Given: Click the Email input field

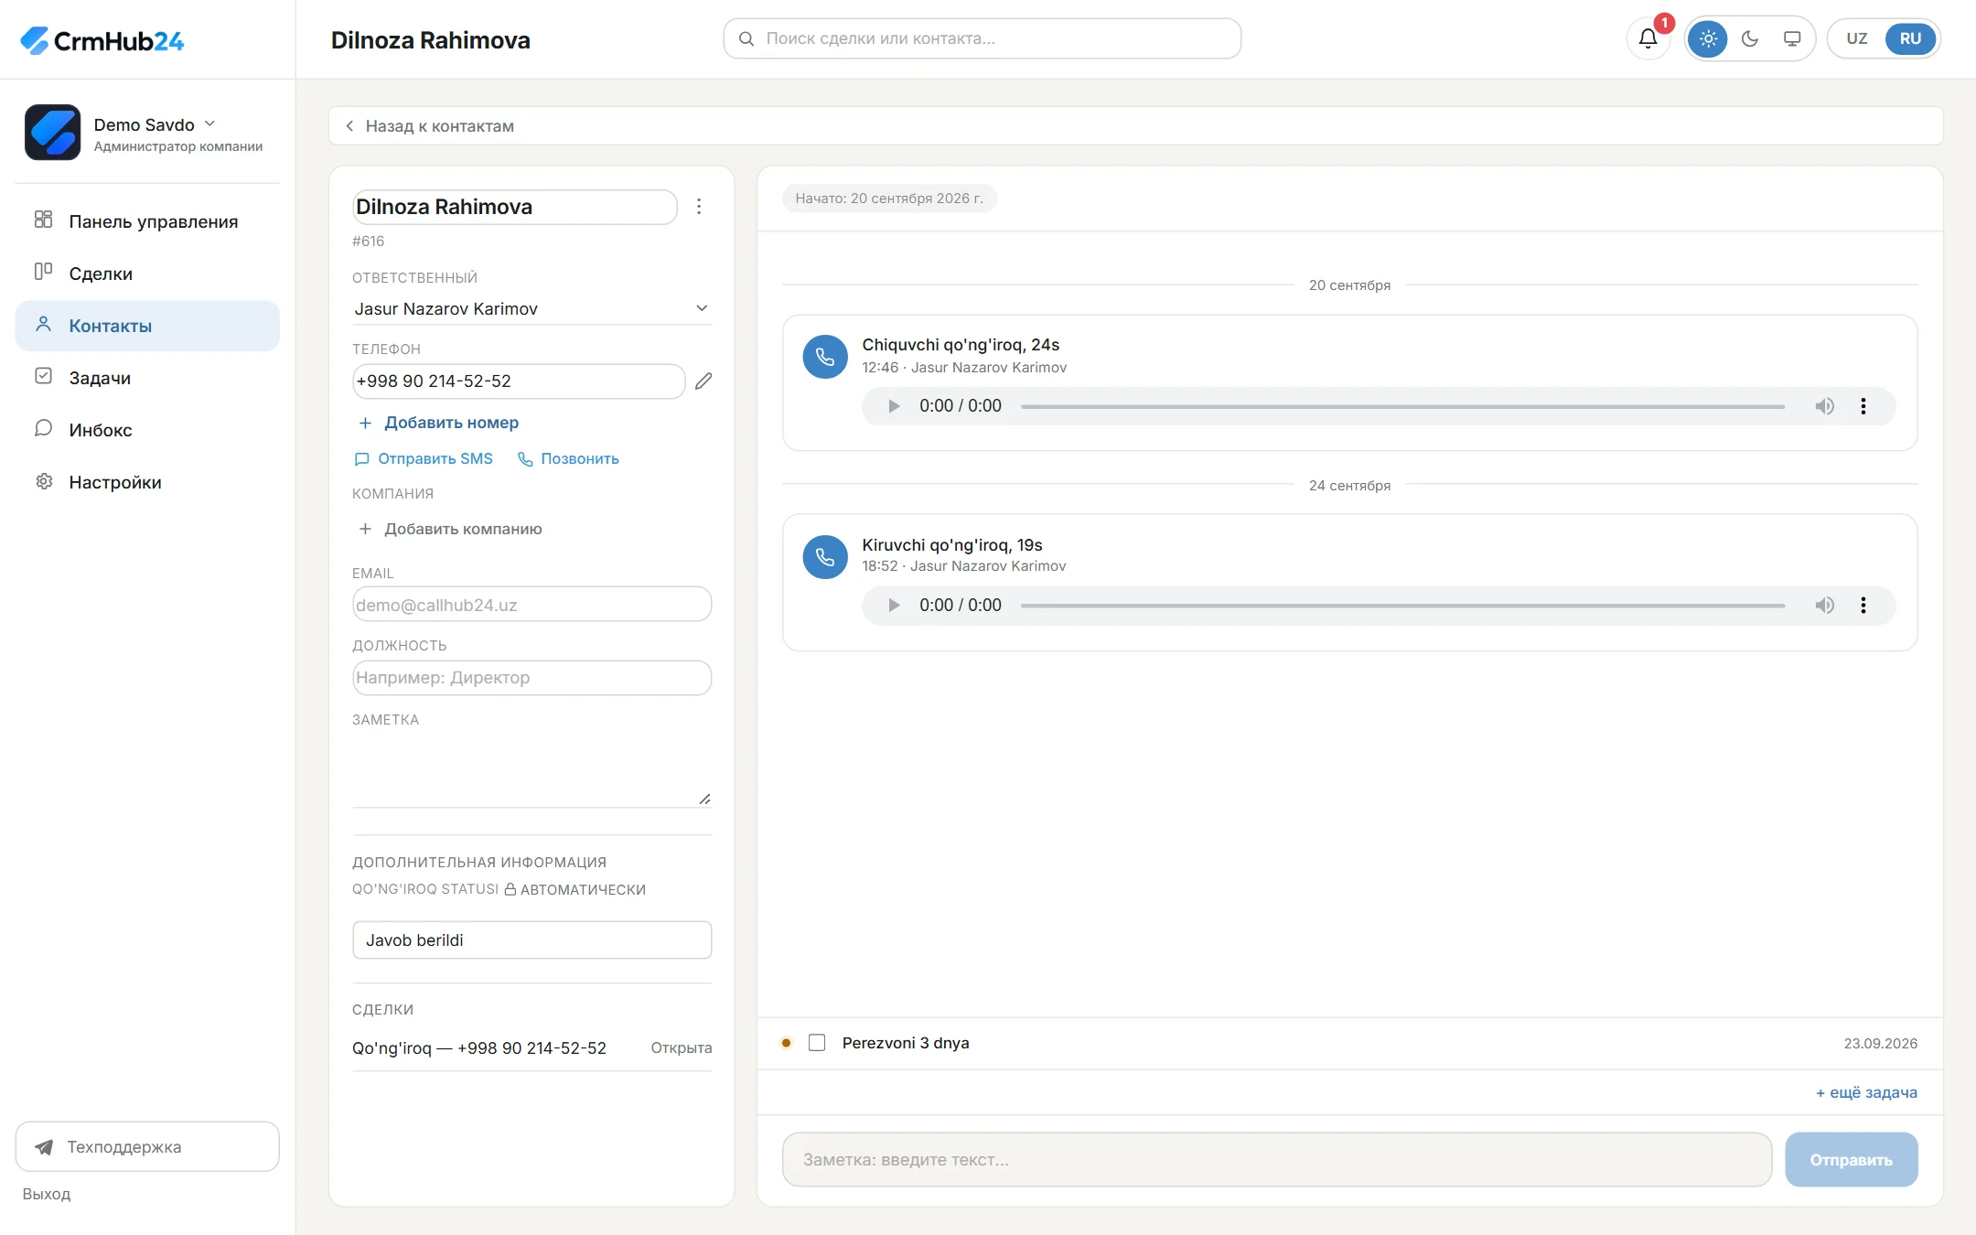Looking at the screenshot, I should 532,605.
